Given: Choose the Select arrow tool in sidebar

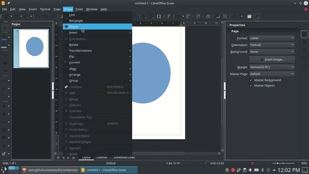Looking at the screenshot, I should tap(5, 28).
